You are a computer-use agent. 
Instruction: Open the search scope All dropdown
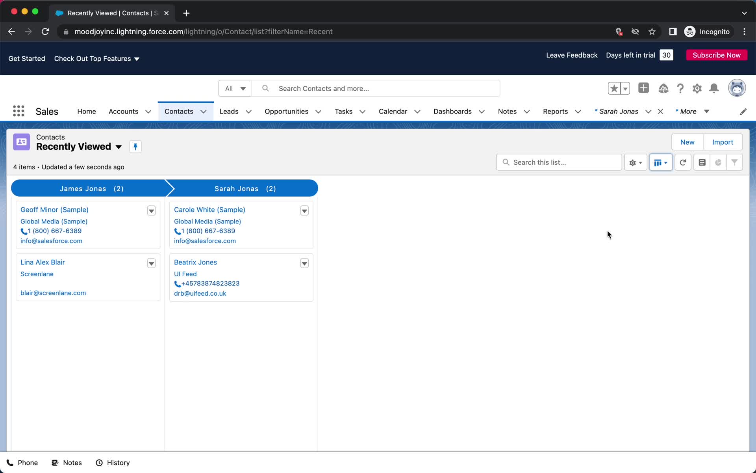pos(235,88)
